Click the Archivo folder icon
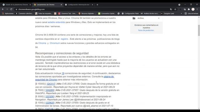Screen dimensions: 200x112 click(x=134, y=18)
